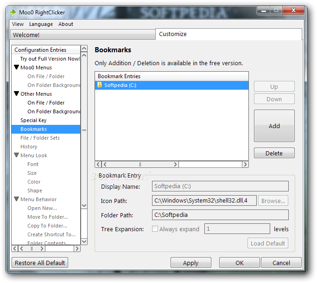Viewport: 317px width, 283px height.
Task: Select the Move To Folder... entry
Action: (x=48, y=217)
